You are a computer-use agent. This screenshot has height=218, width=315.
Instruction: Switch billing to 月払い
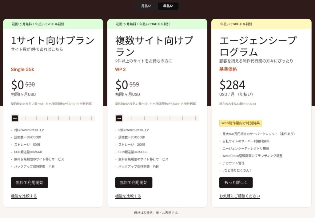point(146,6)
